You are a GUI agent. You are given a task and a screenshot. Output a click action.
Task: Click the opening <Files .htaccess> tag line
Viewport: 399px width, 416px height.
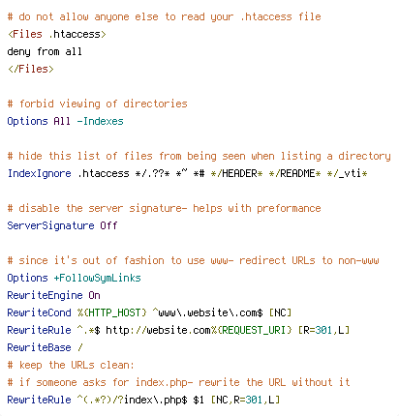coord(57,34)
